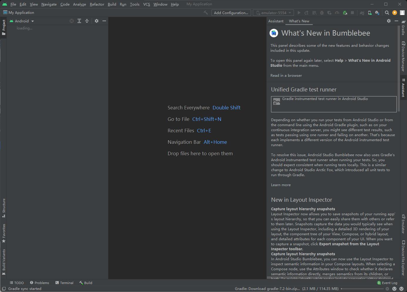Viewport: 407px width, 292px height.
Task: Open the Tools menu
Action: pyautogui.click(x=135, y=4)
